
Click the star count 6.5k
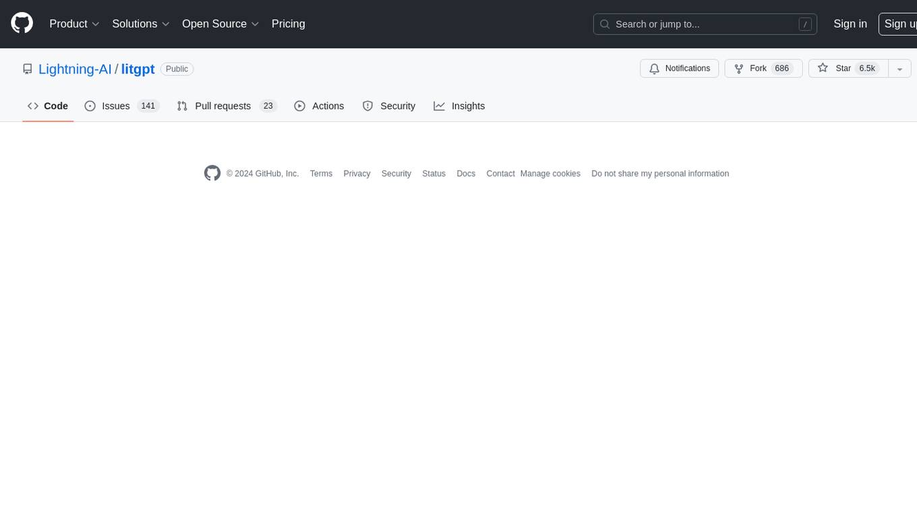[x=867, y=69]
